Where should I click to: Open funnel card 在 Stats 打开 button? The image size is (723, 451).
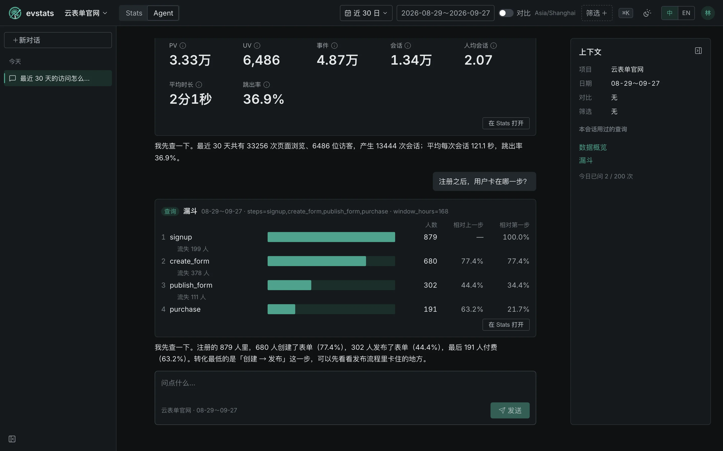[x=506, y=324]
